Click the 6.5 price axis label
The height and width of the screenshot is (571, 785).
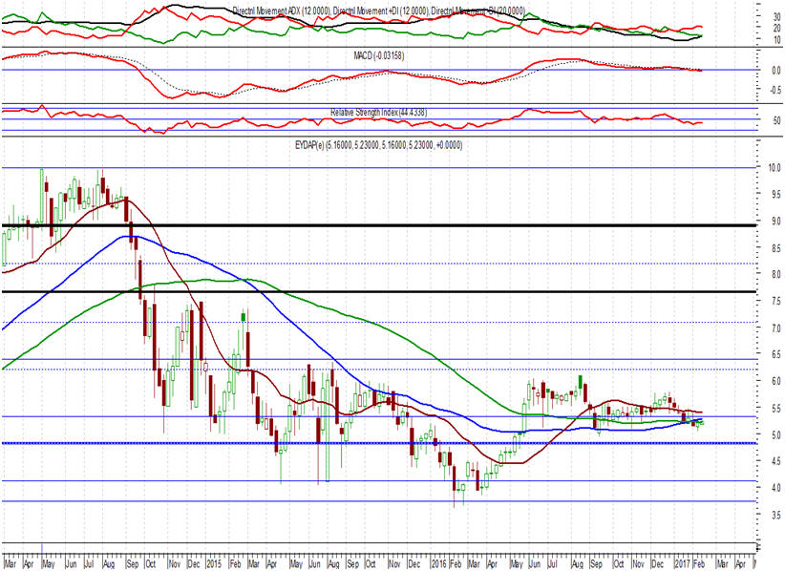pos(775,355)
